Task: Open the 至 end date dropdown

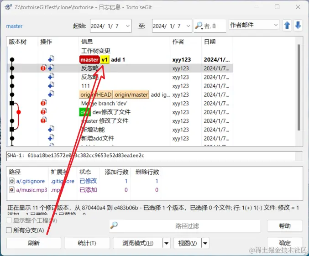Action: (188, 26)
